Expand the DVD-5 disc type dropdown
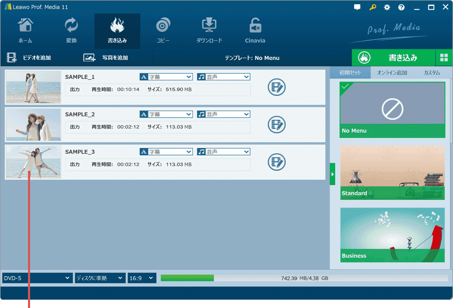The width and height of the screenshot is (453, 308). click(x=37, y=278)
